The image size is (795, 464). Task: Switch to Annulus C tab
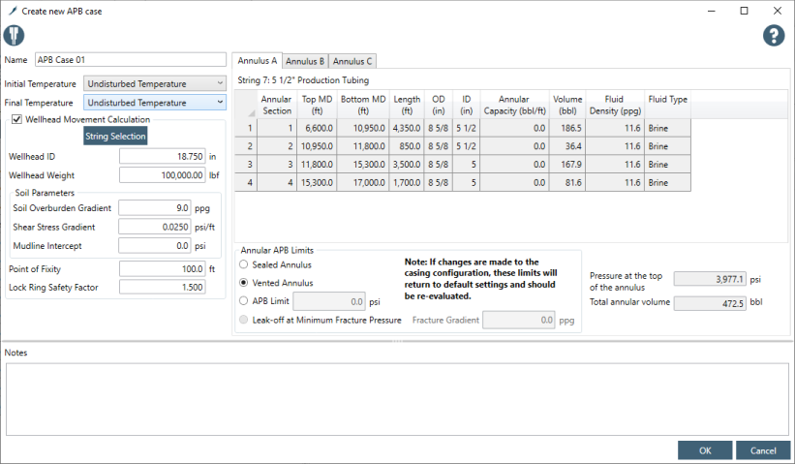pyautogui.click(x=352, y=61)
